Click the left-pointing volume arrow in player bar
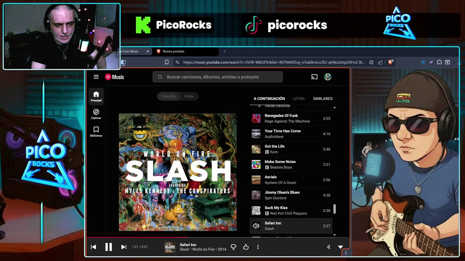This screenshot has height=261, width=465. pos(328,247)
